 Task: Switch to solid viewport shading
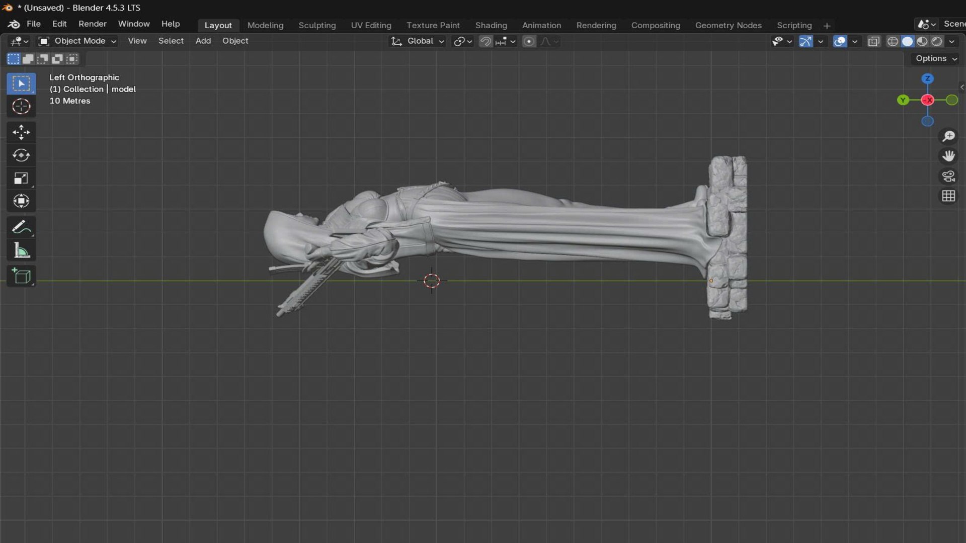[907, 41]
